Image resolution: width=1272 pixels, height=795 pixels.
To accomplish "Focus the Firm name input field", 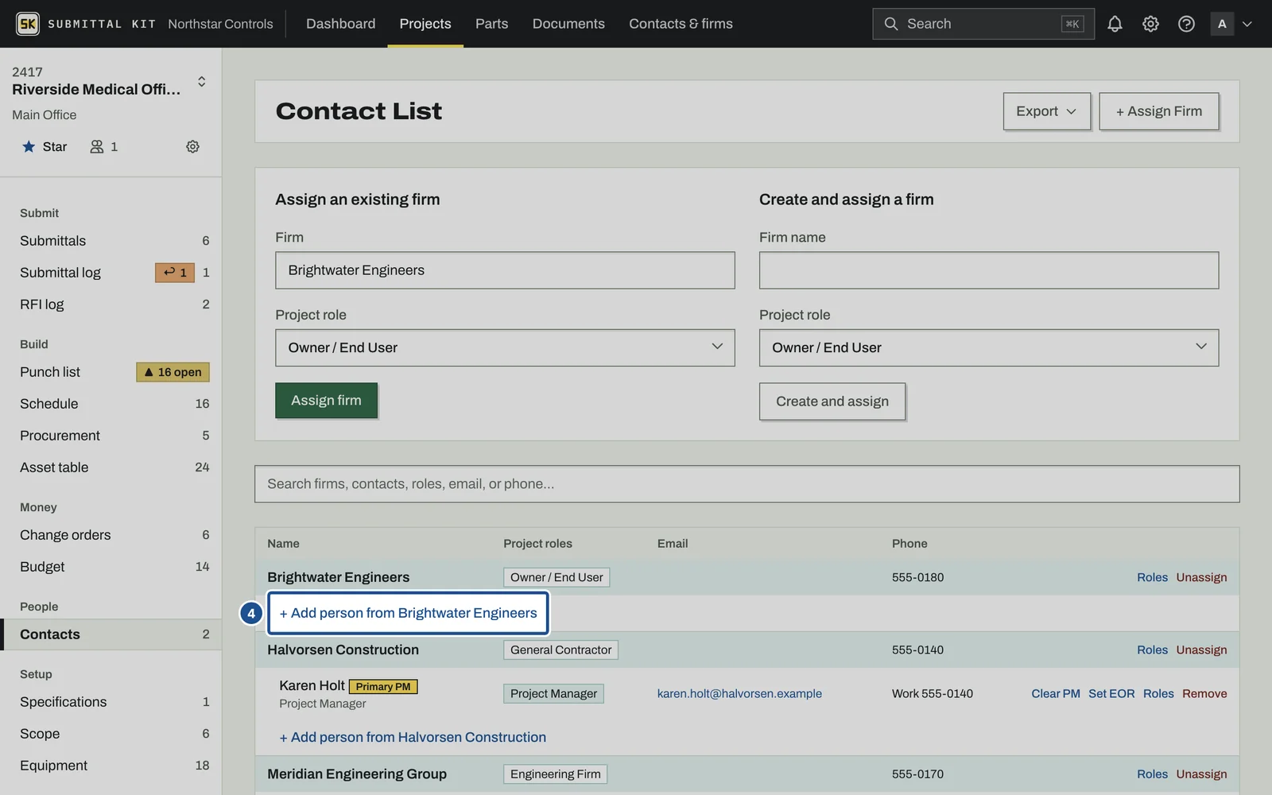I will 989,270.
